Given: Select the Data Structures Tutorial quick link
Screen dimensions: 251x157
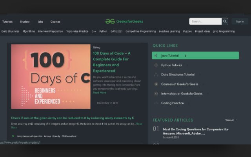Looking at the screenshot, I should point(178,75).
